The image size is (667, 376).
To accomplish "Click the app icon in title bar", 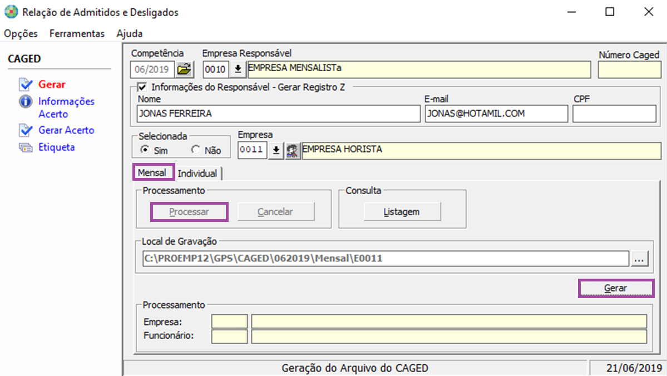I will click(11, 12).
